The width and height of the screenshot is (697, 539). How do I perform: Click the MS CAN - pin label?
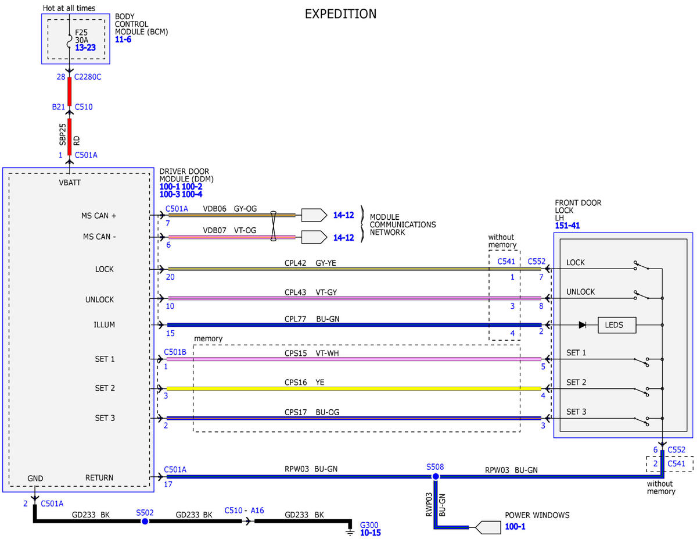99,237
